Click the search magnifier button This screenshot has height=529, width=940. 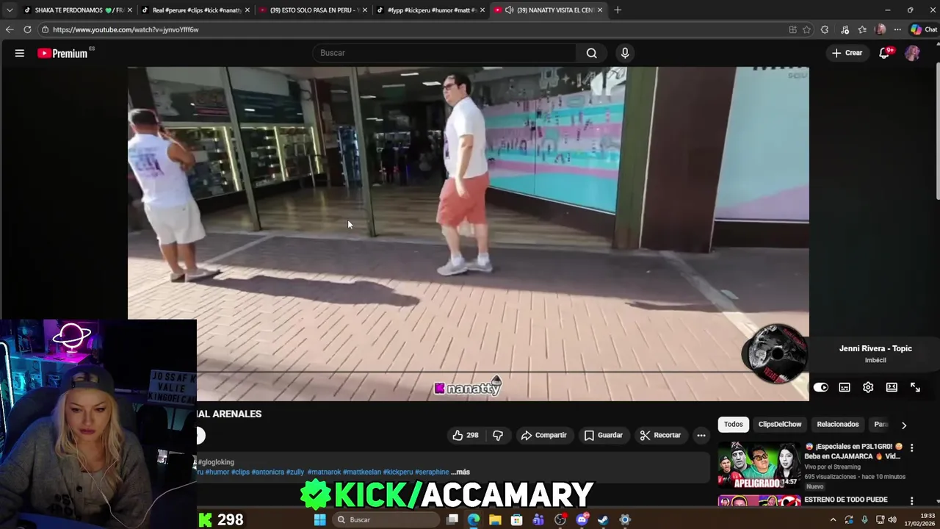tap(591, 53)
